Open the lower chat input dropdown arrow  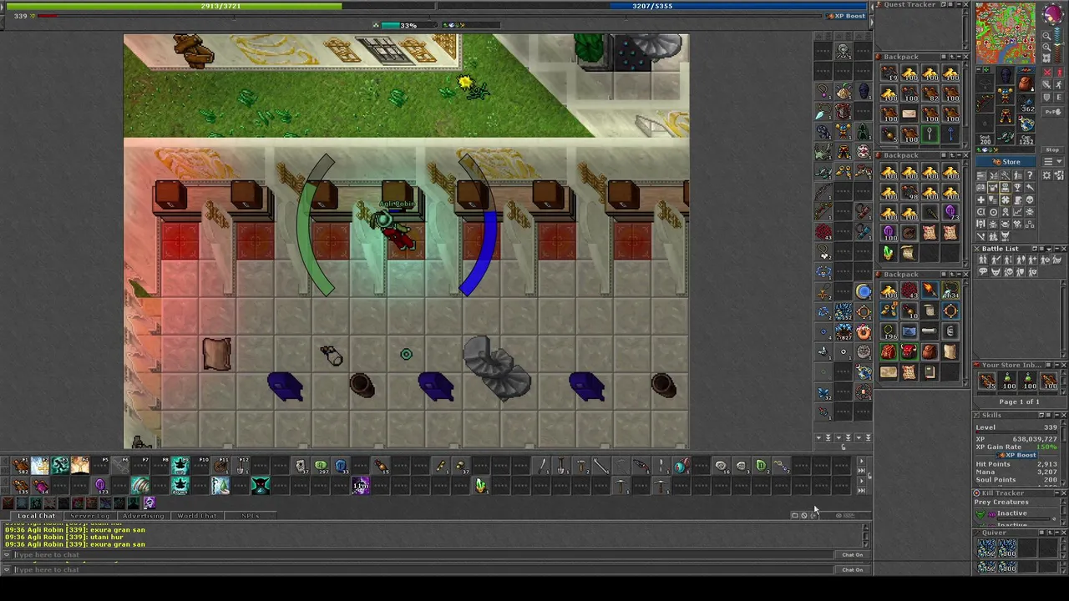tap(7, 570)
